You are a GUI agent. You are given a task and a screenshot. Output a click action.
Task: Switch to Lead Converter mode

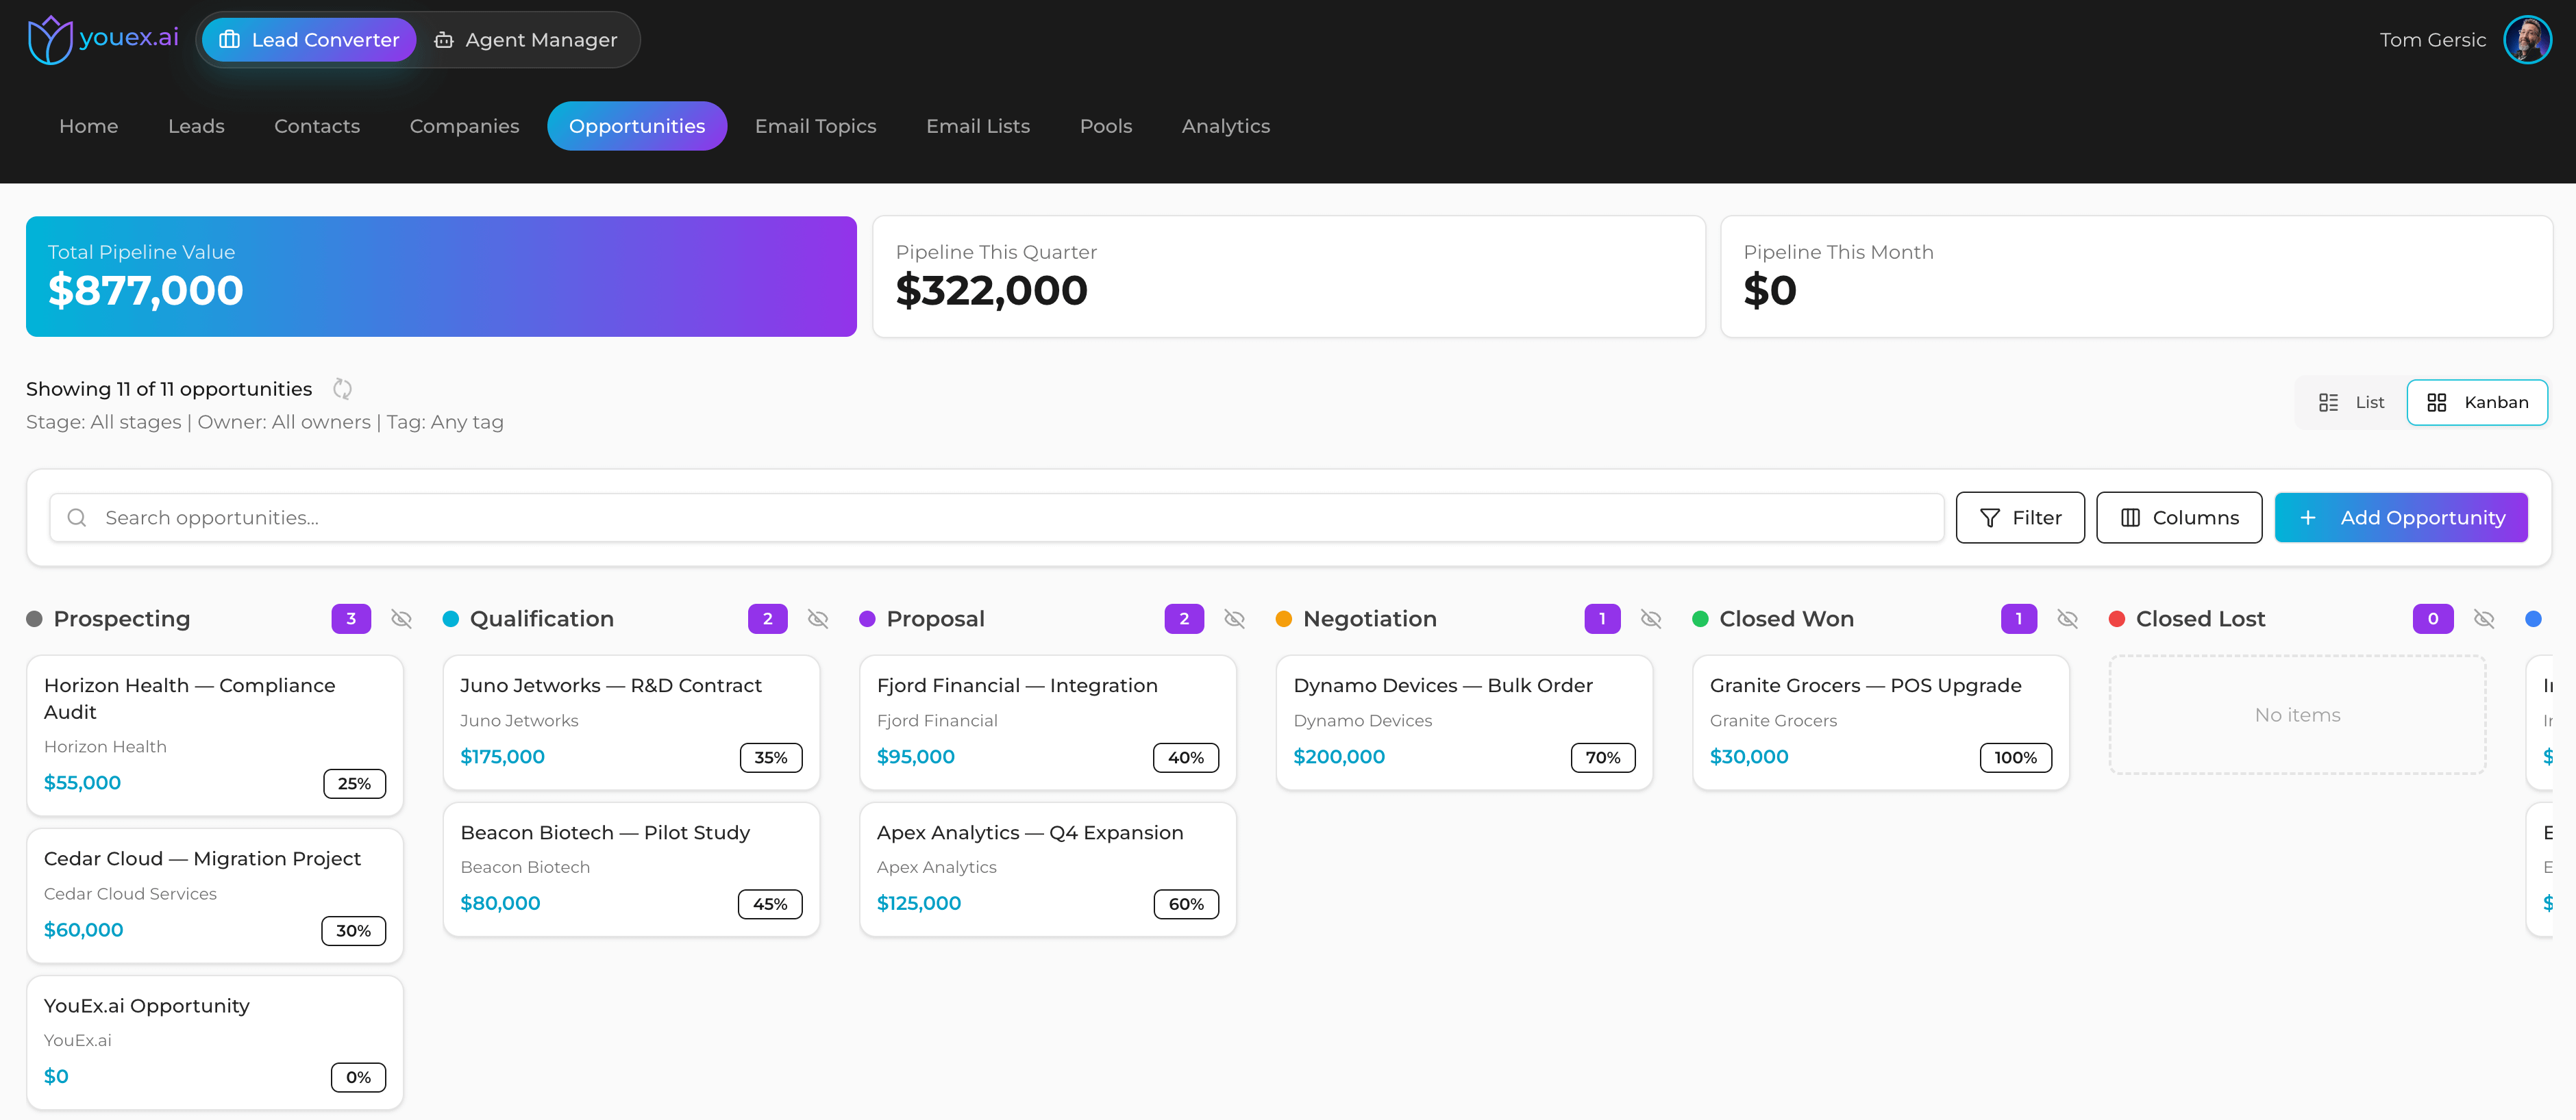[x=309, y=40]
